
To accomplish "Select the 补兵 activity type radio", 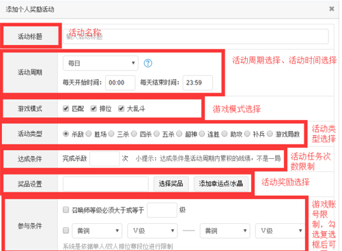I will coord(247,134).
